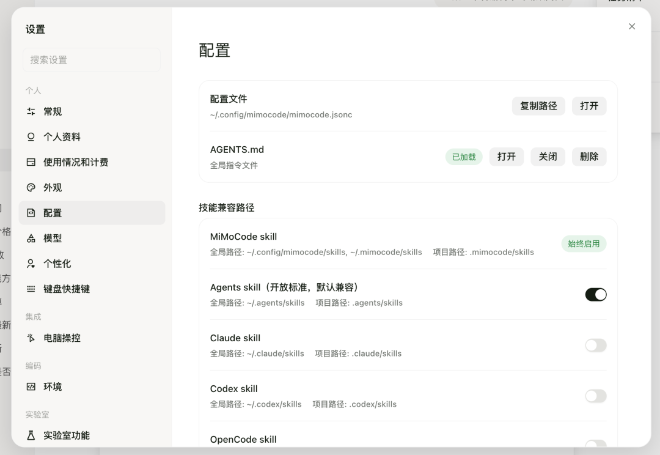Click the 实验室功能 flask icon

31,435
